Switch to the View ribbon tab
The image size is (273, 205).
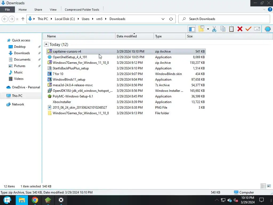(53, 10)
